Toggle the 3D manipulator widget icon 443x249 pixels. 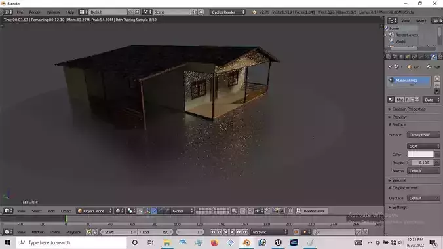[x=147, y=211]
